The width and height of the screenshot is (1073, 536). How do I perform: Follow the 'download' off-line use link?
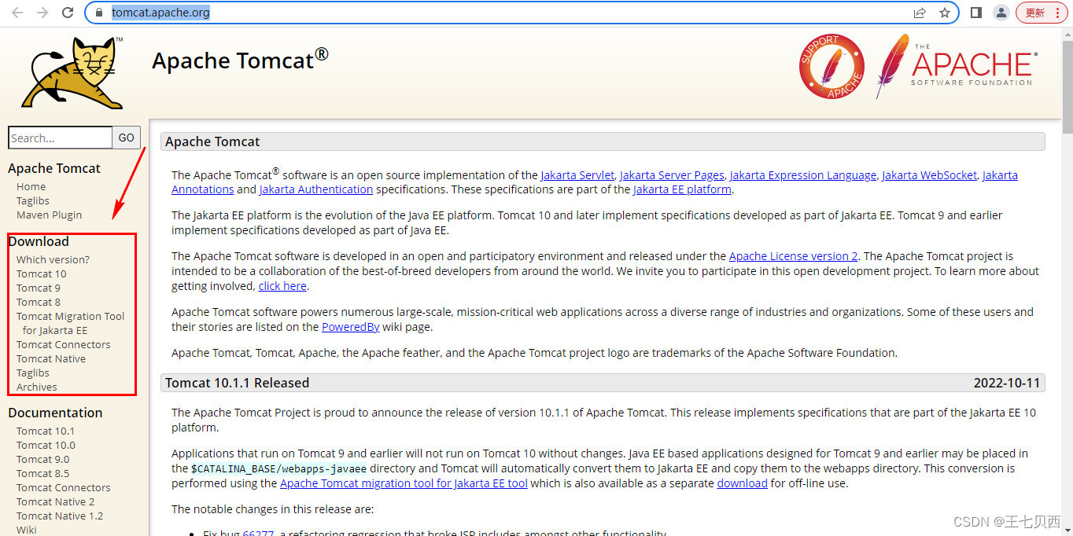click(742, 483)
